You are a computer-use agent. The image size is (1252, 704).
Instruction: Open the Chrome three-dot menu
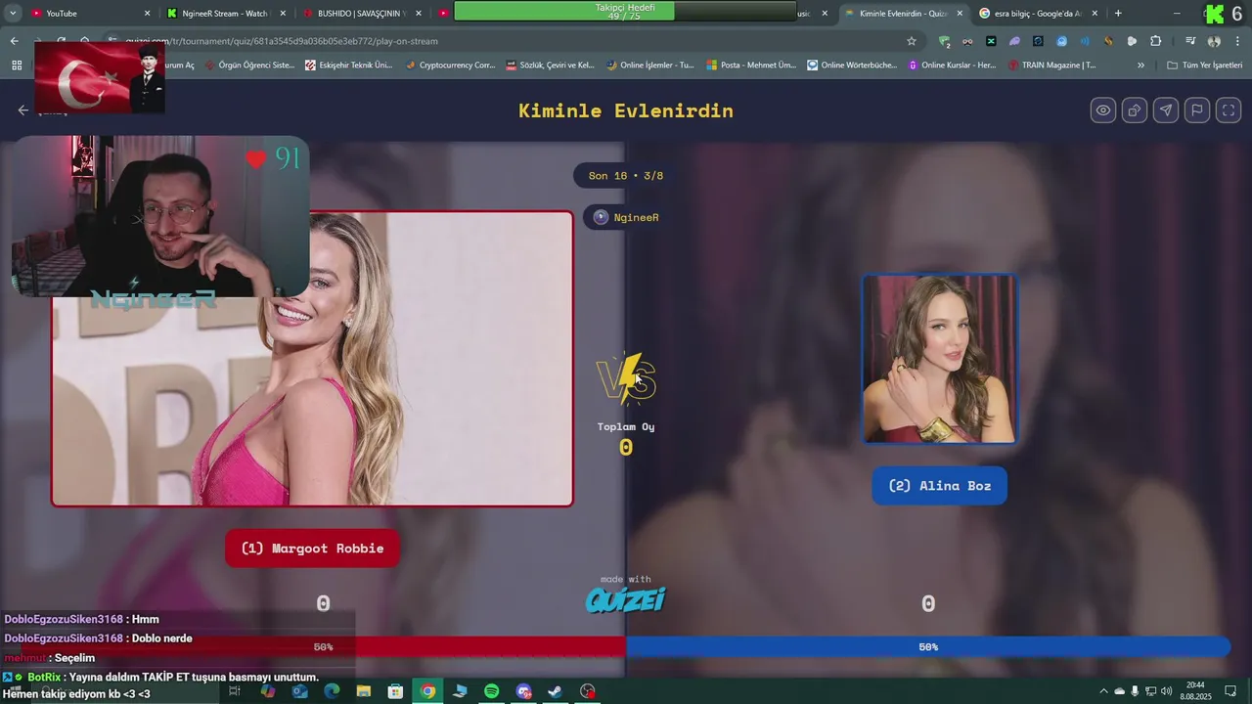pos(1237,41)
